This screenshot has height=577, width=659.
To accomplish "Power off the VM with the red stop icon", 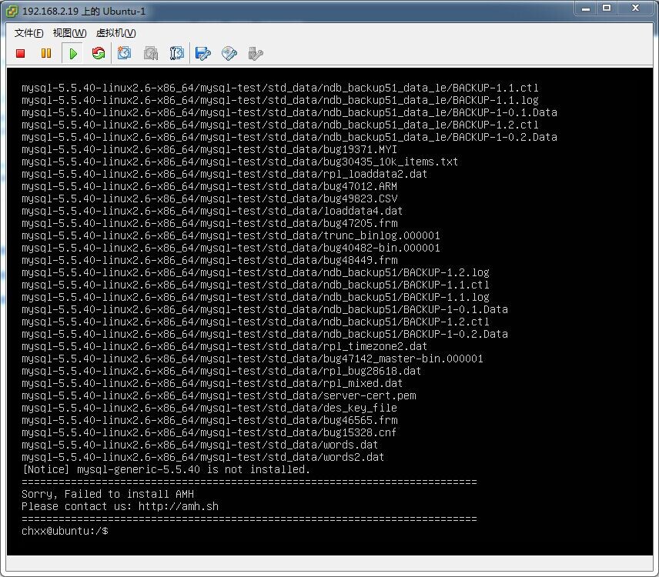I will coord(21,53).
